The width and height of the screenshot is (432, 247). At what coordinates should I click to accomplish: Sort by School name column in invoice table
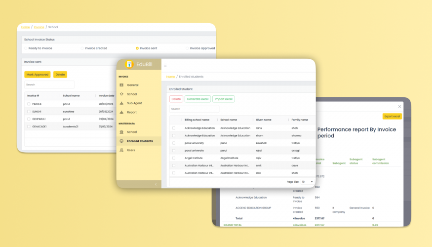tap(71, 96)
